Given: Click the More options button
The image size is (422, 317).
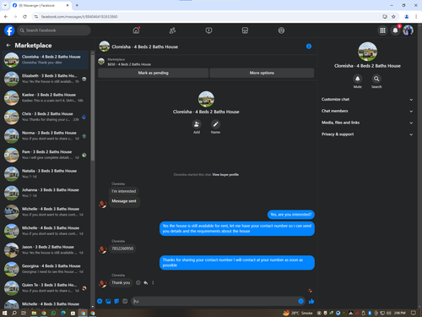Looking at the screenshot, I should [x=262, y=73].
